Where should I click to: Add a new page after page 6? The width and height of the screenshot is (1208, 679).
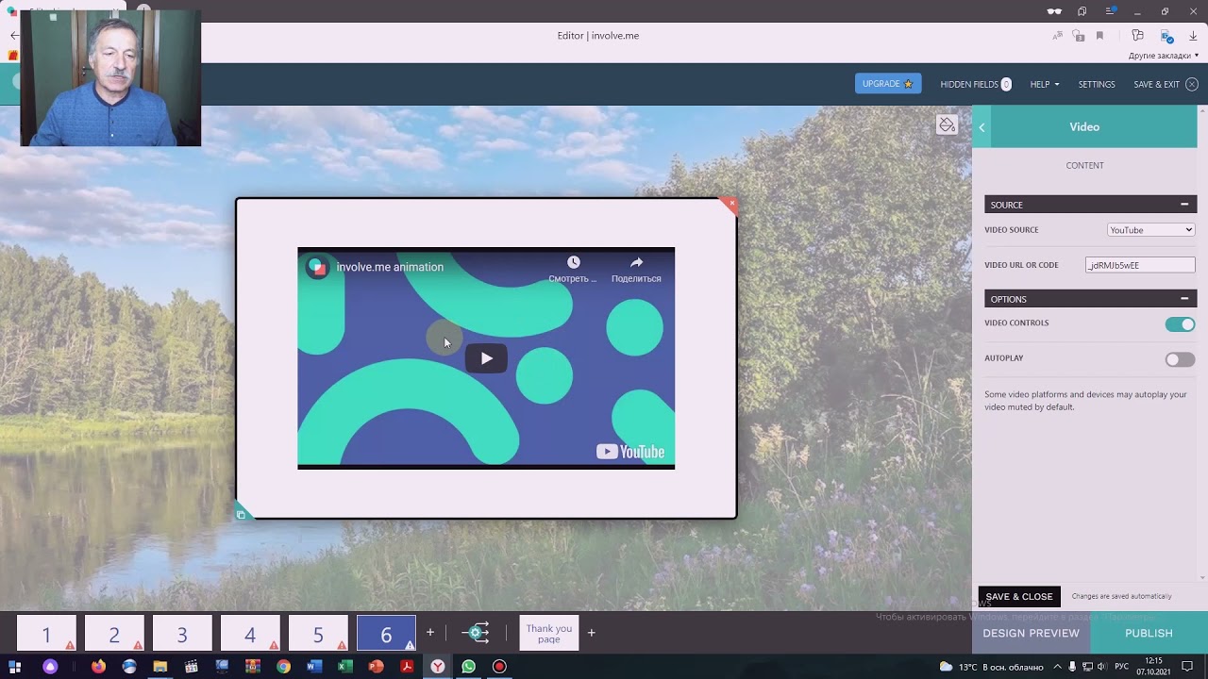(x=430, y=633)
